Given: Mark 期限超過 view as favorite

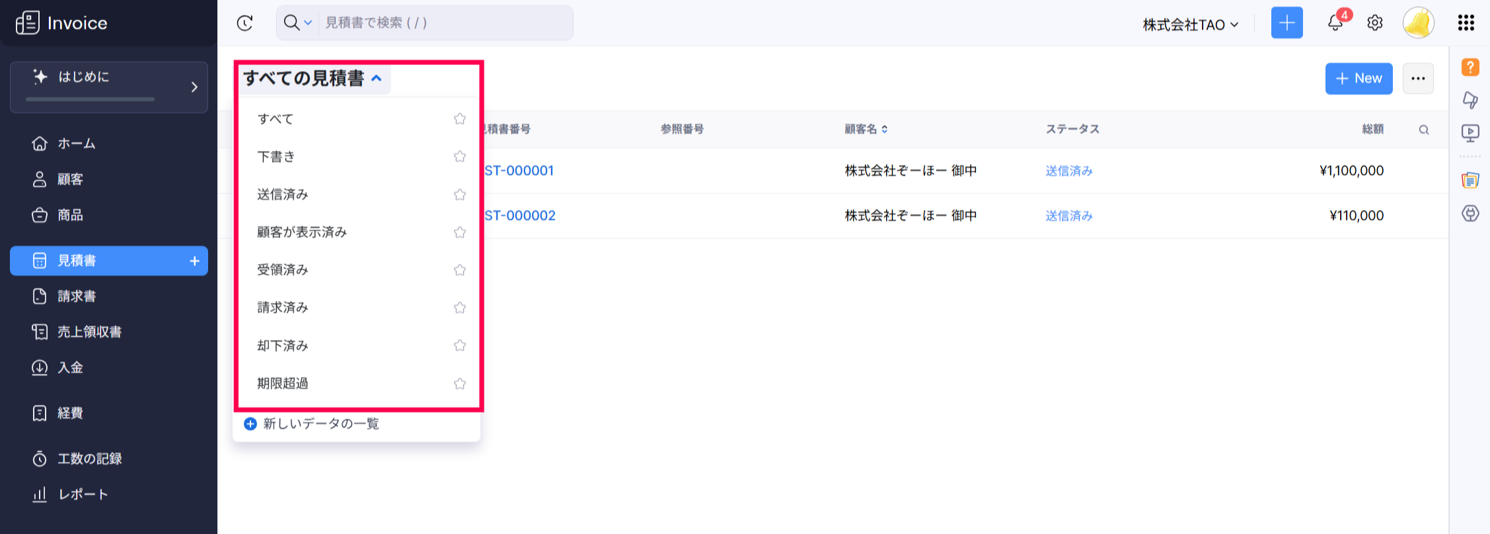Looking at the screenshot, I should click(x=460, y=383).
